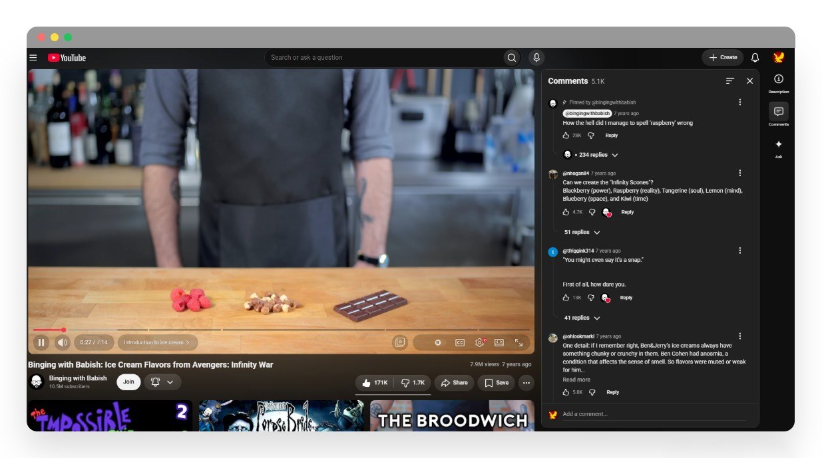This screenshot has height=458, width=822.
Task: Enter fullscreen mode
Action: (x=519, y=342)
